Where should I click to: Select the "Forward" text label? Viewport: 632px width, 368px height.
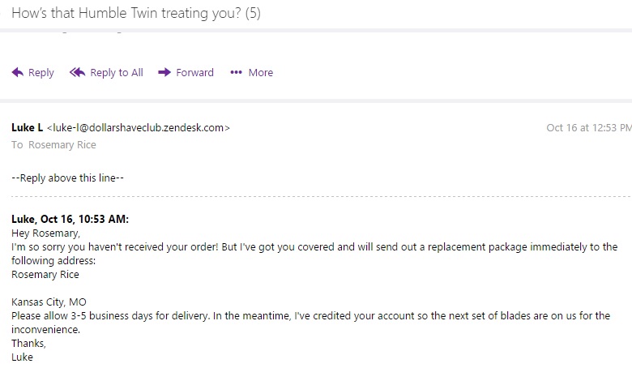[195, 73]
